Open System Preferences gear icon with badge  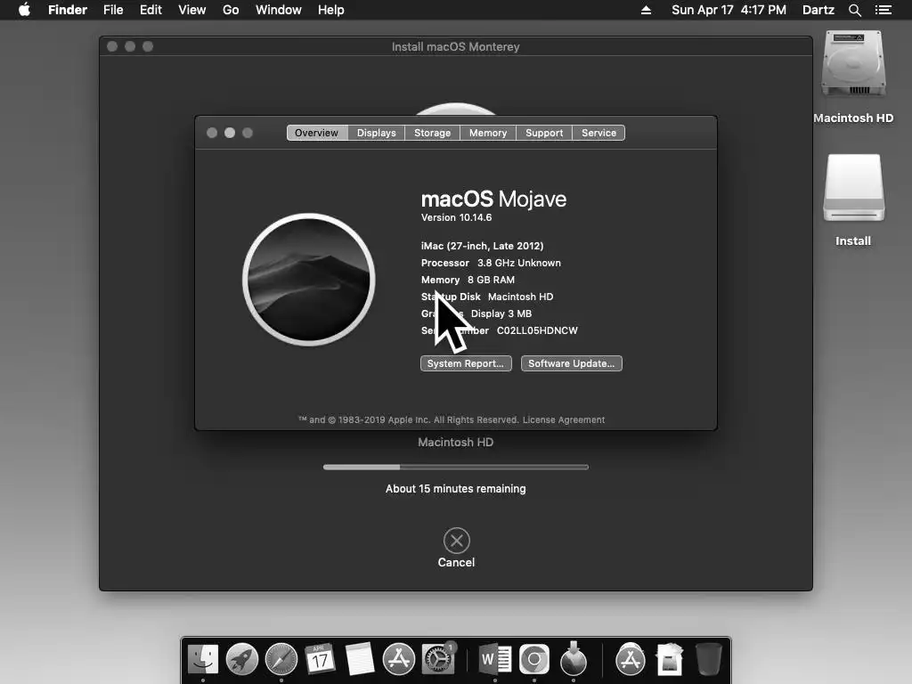[438, 660]
